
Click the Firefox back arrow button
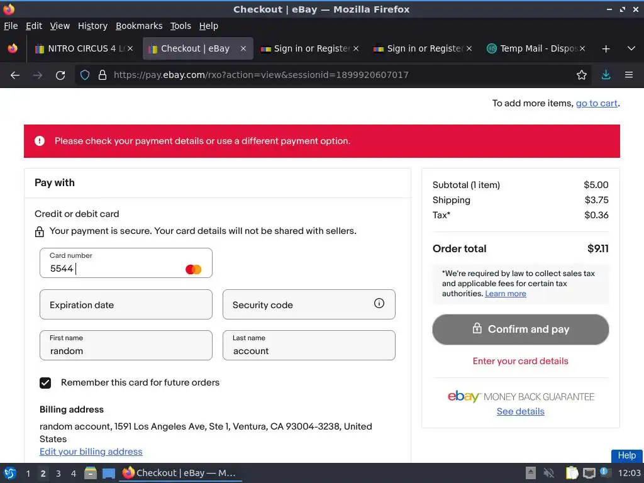click(15, 75)
